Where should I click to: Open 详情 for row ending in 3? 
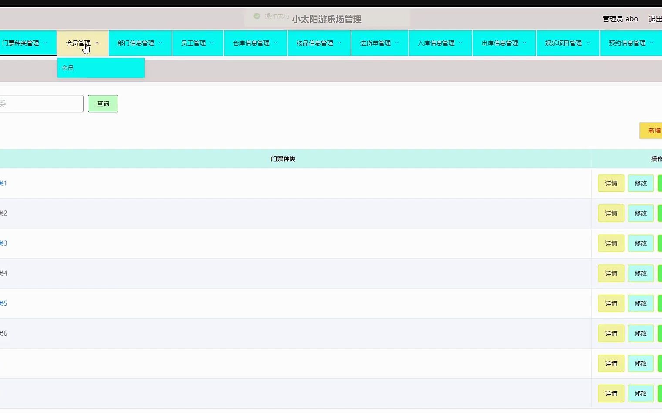[x=611, y=243]
